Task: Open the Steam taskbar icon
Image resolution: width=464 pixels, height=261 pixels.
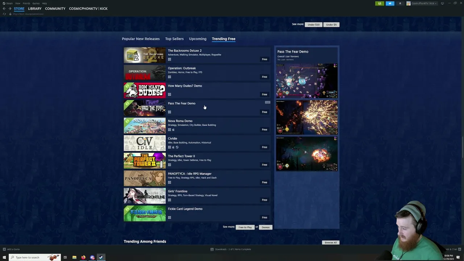Action: (x=101, y=257)
